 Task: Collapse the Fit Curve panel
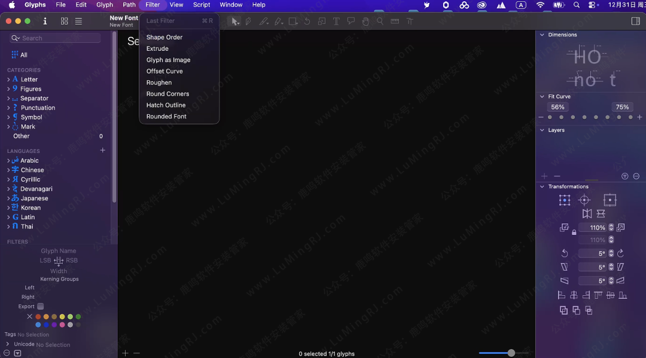coord(542,96)
